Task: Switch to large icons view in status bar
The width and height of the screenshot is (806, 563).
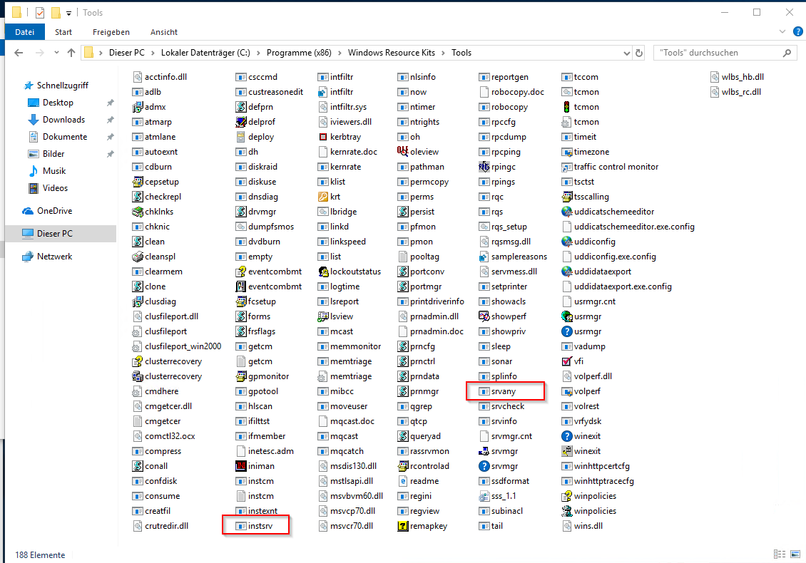Action: (x=795, y=554)
